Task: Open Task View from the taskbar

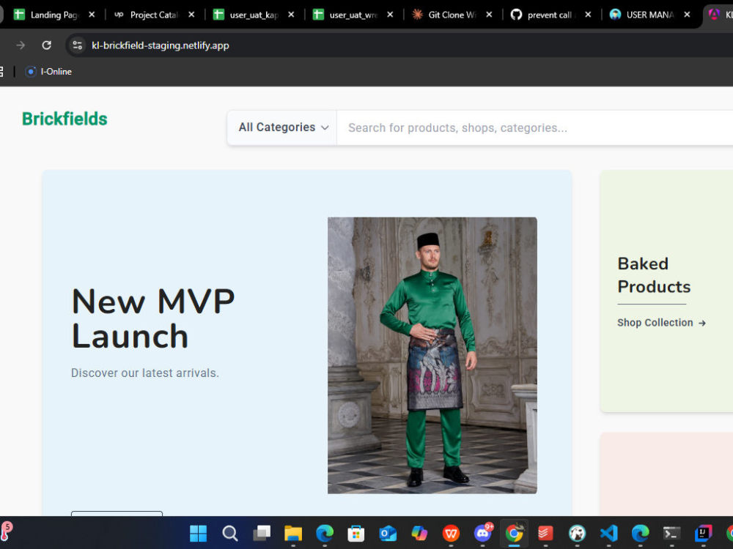Action: [x=262, y=533]
